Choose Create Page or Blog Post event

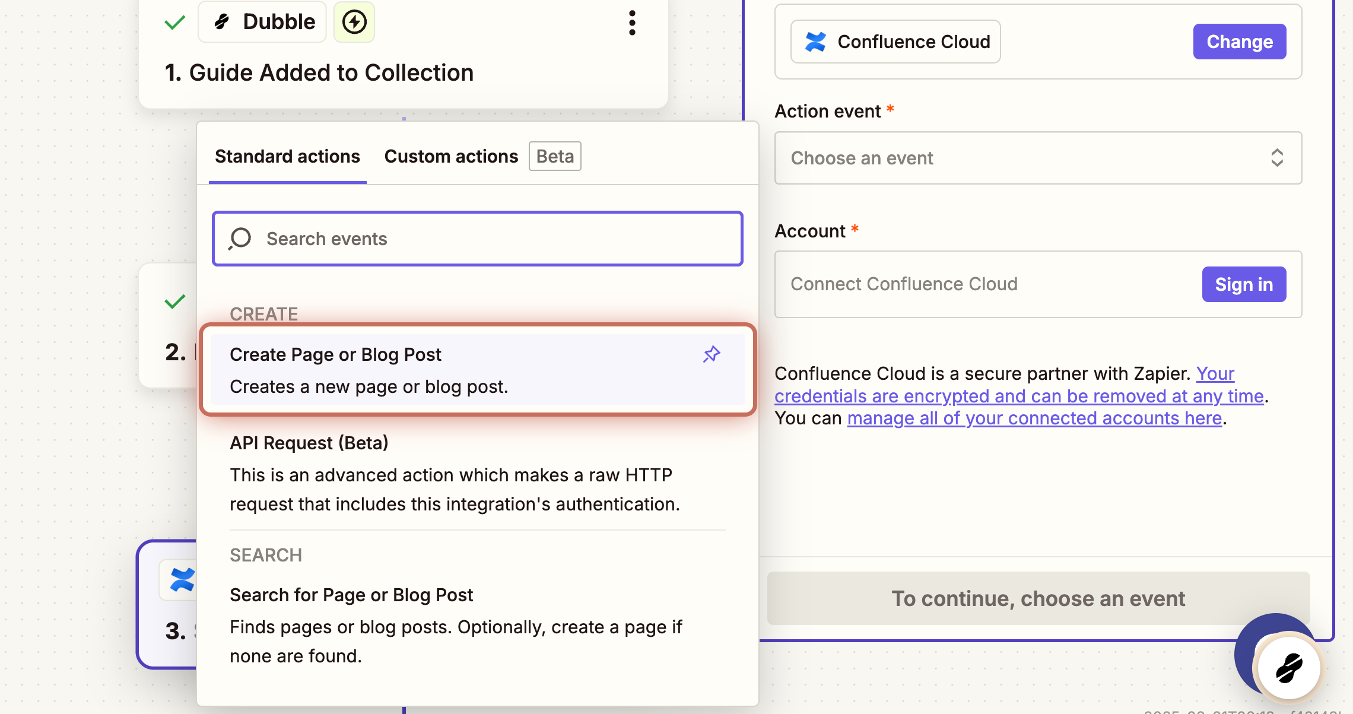(478, 370)
